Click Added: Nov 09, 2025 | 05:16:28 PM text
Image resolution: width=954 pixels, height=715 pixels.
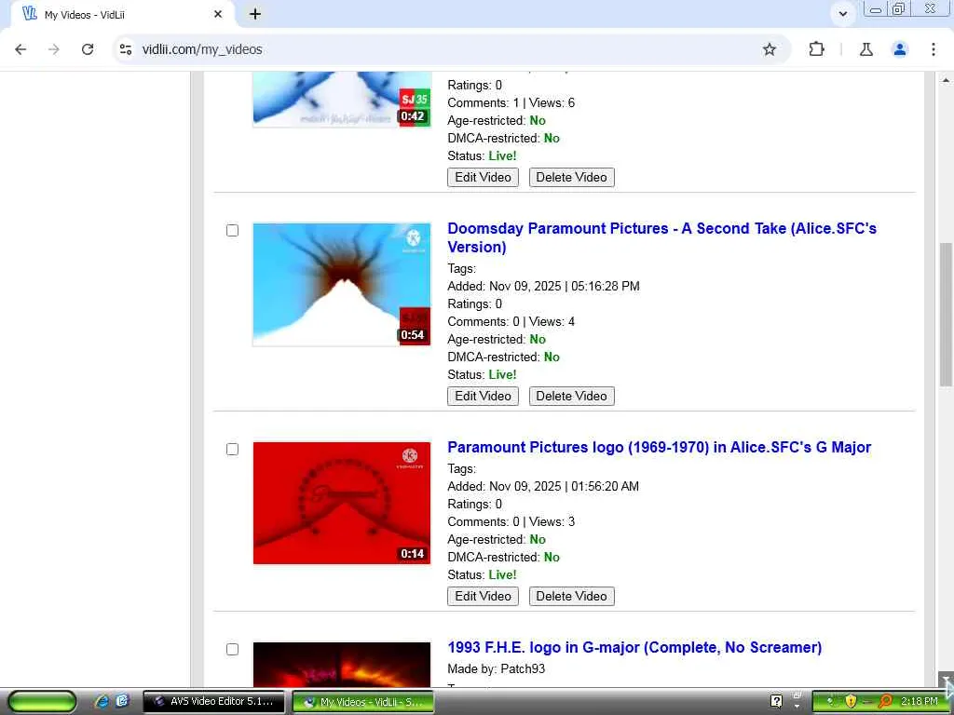[543, 287]
